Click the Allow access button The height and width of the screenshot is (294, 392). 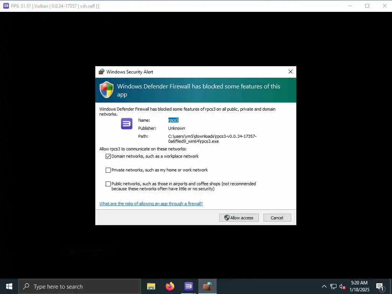[239, 218]
